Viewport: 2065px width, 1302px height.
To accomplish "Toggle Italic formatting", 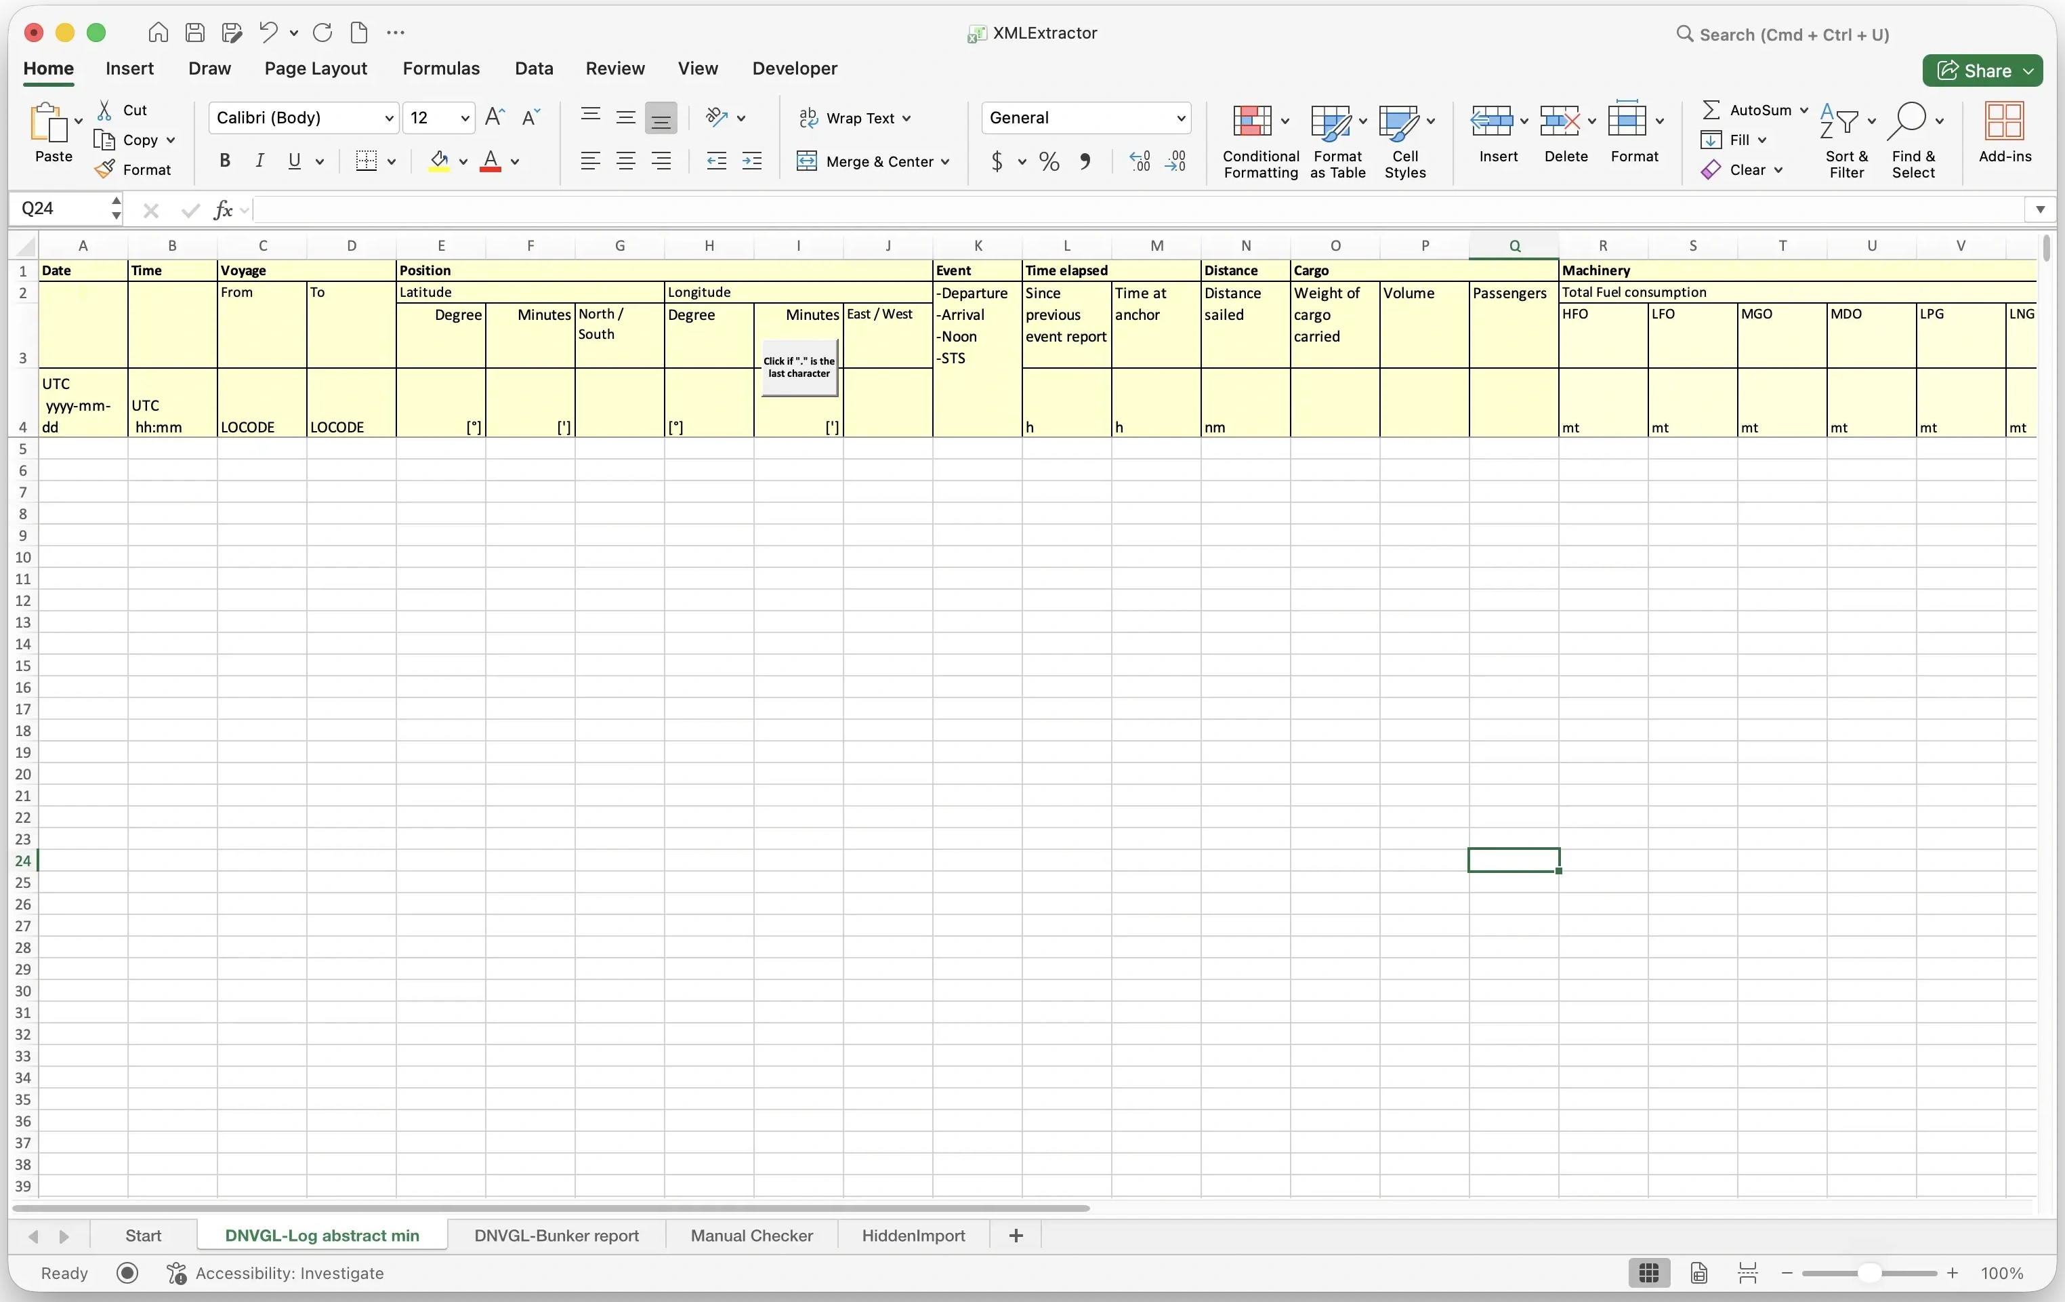I will tap(259, 161).
